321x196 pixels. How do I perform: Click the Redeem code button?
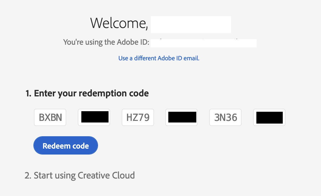[x=65, y=146]
